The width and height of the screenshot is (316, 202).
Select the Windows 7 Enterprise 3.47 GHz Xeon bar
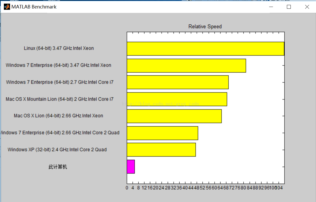[x=186, y=66]
